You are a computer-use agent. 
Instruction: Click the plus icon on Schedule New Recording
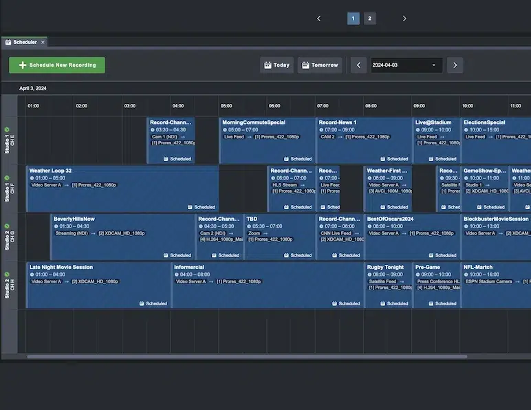[23, 65]
